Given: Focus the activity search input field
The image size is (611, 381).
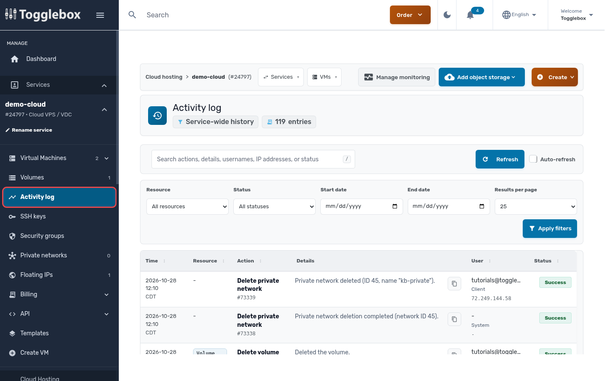Looking at the screenshot, I should click(x=253, y=159).
